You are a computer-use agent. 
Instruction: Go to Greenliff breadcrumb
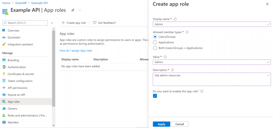coord(21,3)
